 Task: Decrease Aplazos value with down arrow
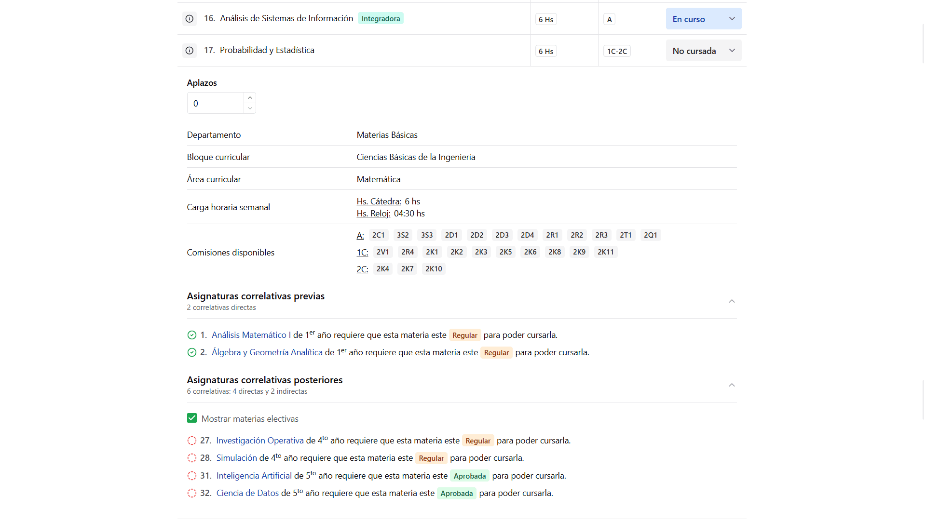[x=250, y=108]
